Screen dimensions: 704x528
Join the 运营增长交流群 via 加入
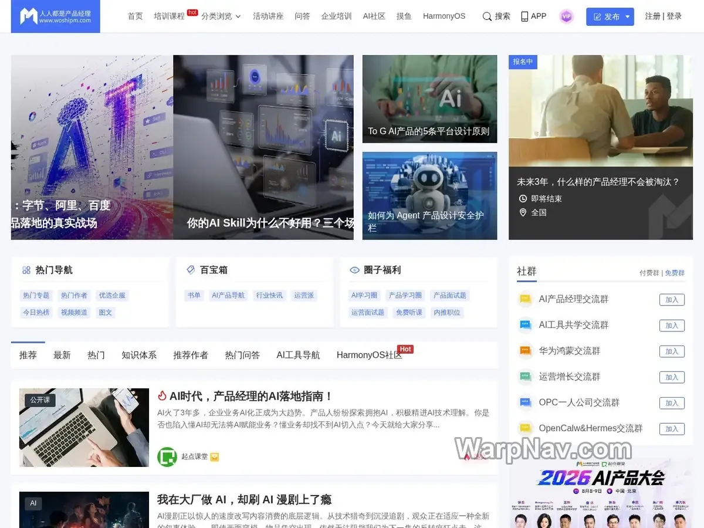coord(672,377)
